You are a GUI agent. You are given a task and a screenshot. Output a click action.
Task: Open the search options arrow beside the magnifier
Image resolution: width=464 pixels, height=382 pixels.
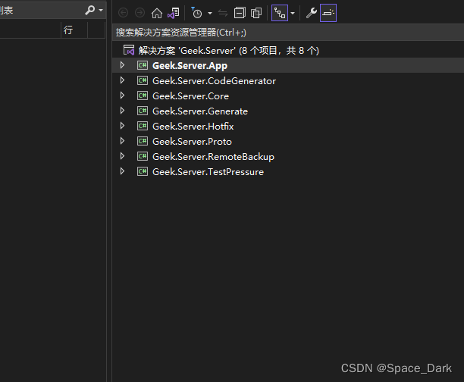click(101, 11)
